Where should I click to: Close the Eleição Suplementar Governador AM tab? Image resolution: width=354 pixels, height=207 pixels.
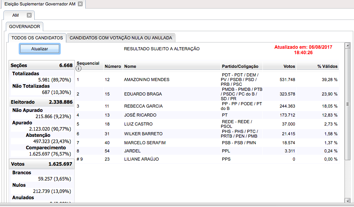(x=80, y=4)
